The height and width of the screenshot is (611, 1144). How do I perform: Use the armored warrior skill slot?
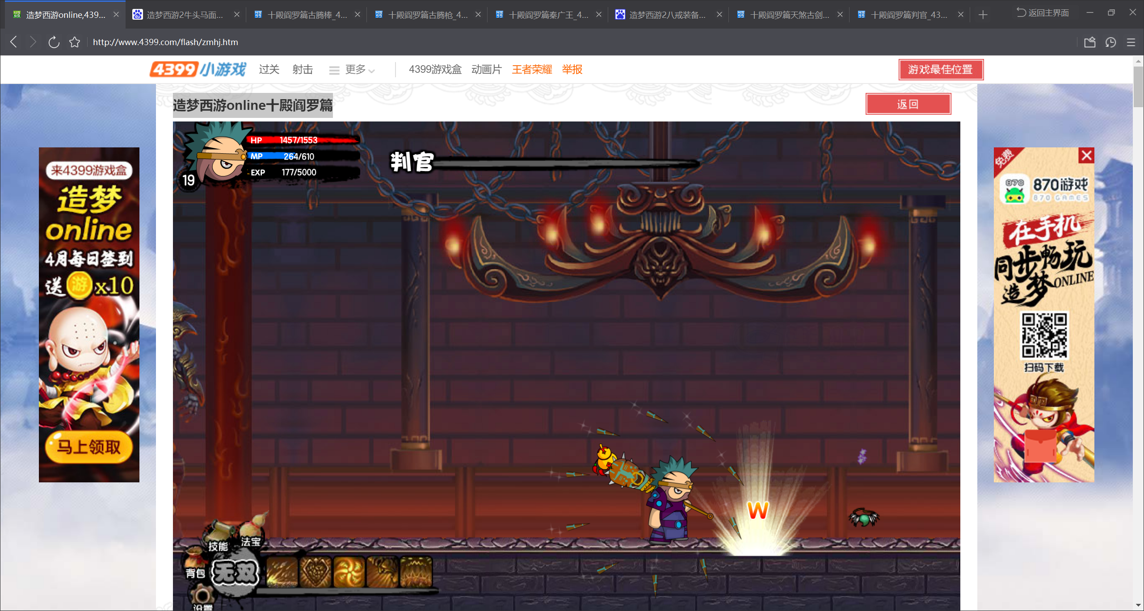tap(383, 572)
